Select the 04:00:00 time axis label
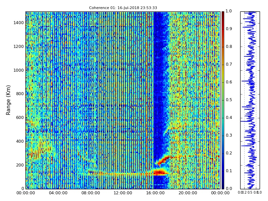268x201 pixels. click(x=58, y=193)
